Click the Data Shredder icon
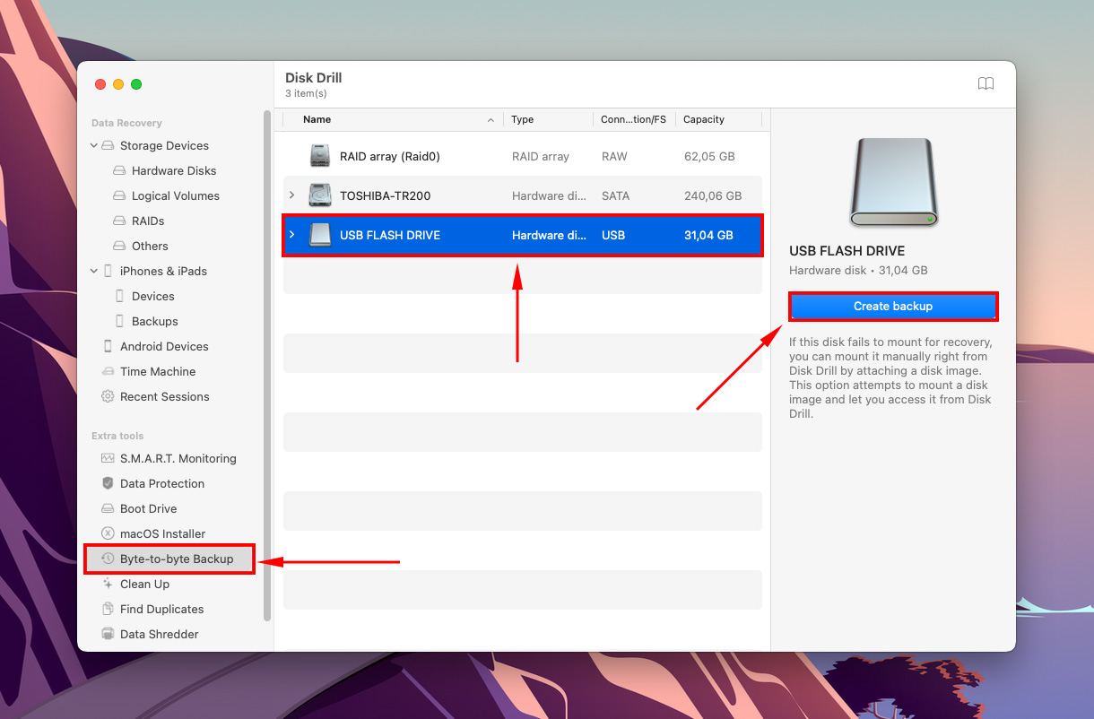 108,634
